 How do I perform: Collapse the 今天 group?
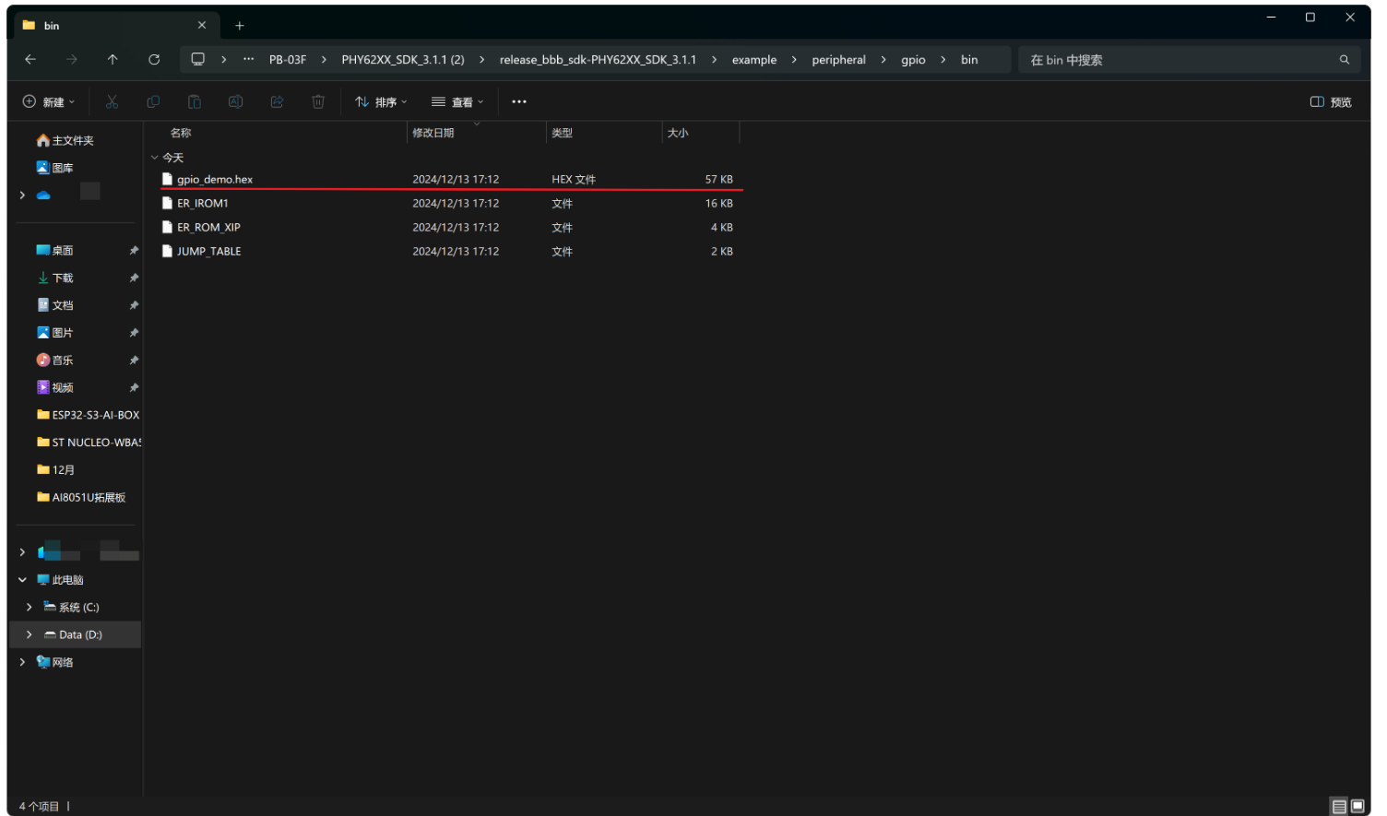(x=155, y=158)
